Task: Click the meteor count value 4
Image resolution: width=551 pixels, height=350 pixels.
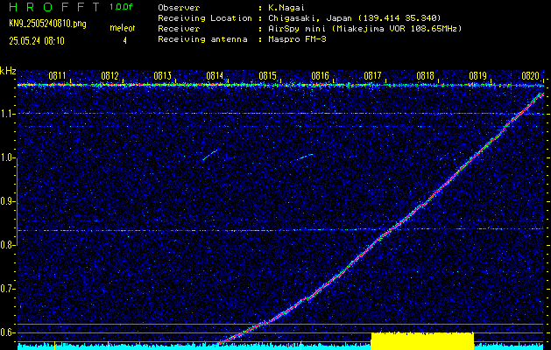Action: tap(124, 41)
